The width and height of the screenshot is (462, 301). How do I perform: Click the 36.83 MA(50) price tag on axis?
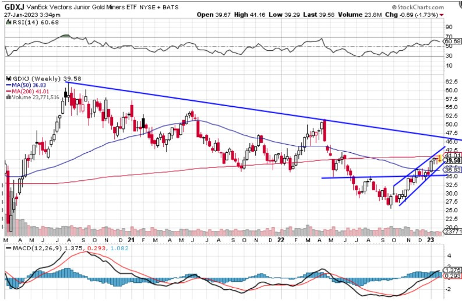453,170
